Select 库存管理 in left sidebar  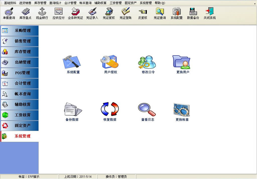click(20, 52)
